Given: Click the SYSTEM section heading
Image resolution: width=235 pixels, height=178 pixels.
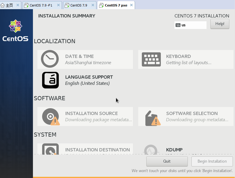Looking at the screenshot, I should (x=45, y=135).
